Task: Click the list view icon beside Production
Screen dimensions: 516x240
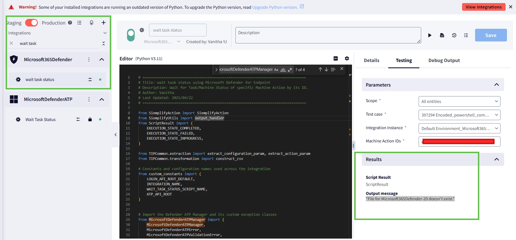Action: (x=79, y=23)
